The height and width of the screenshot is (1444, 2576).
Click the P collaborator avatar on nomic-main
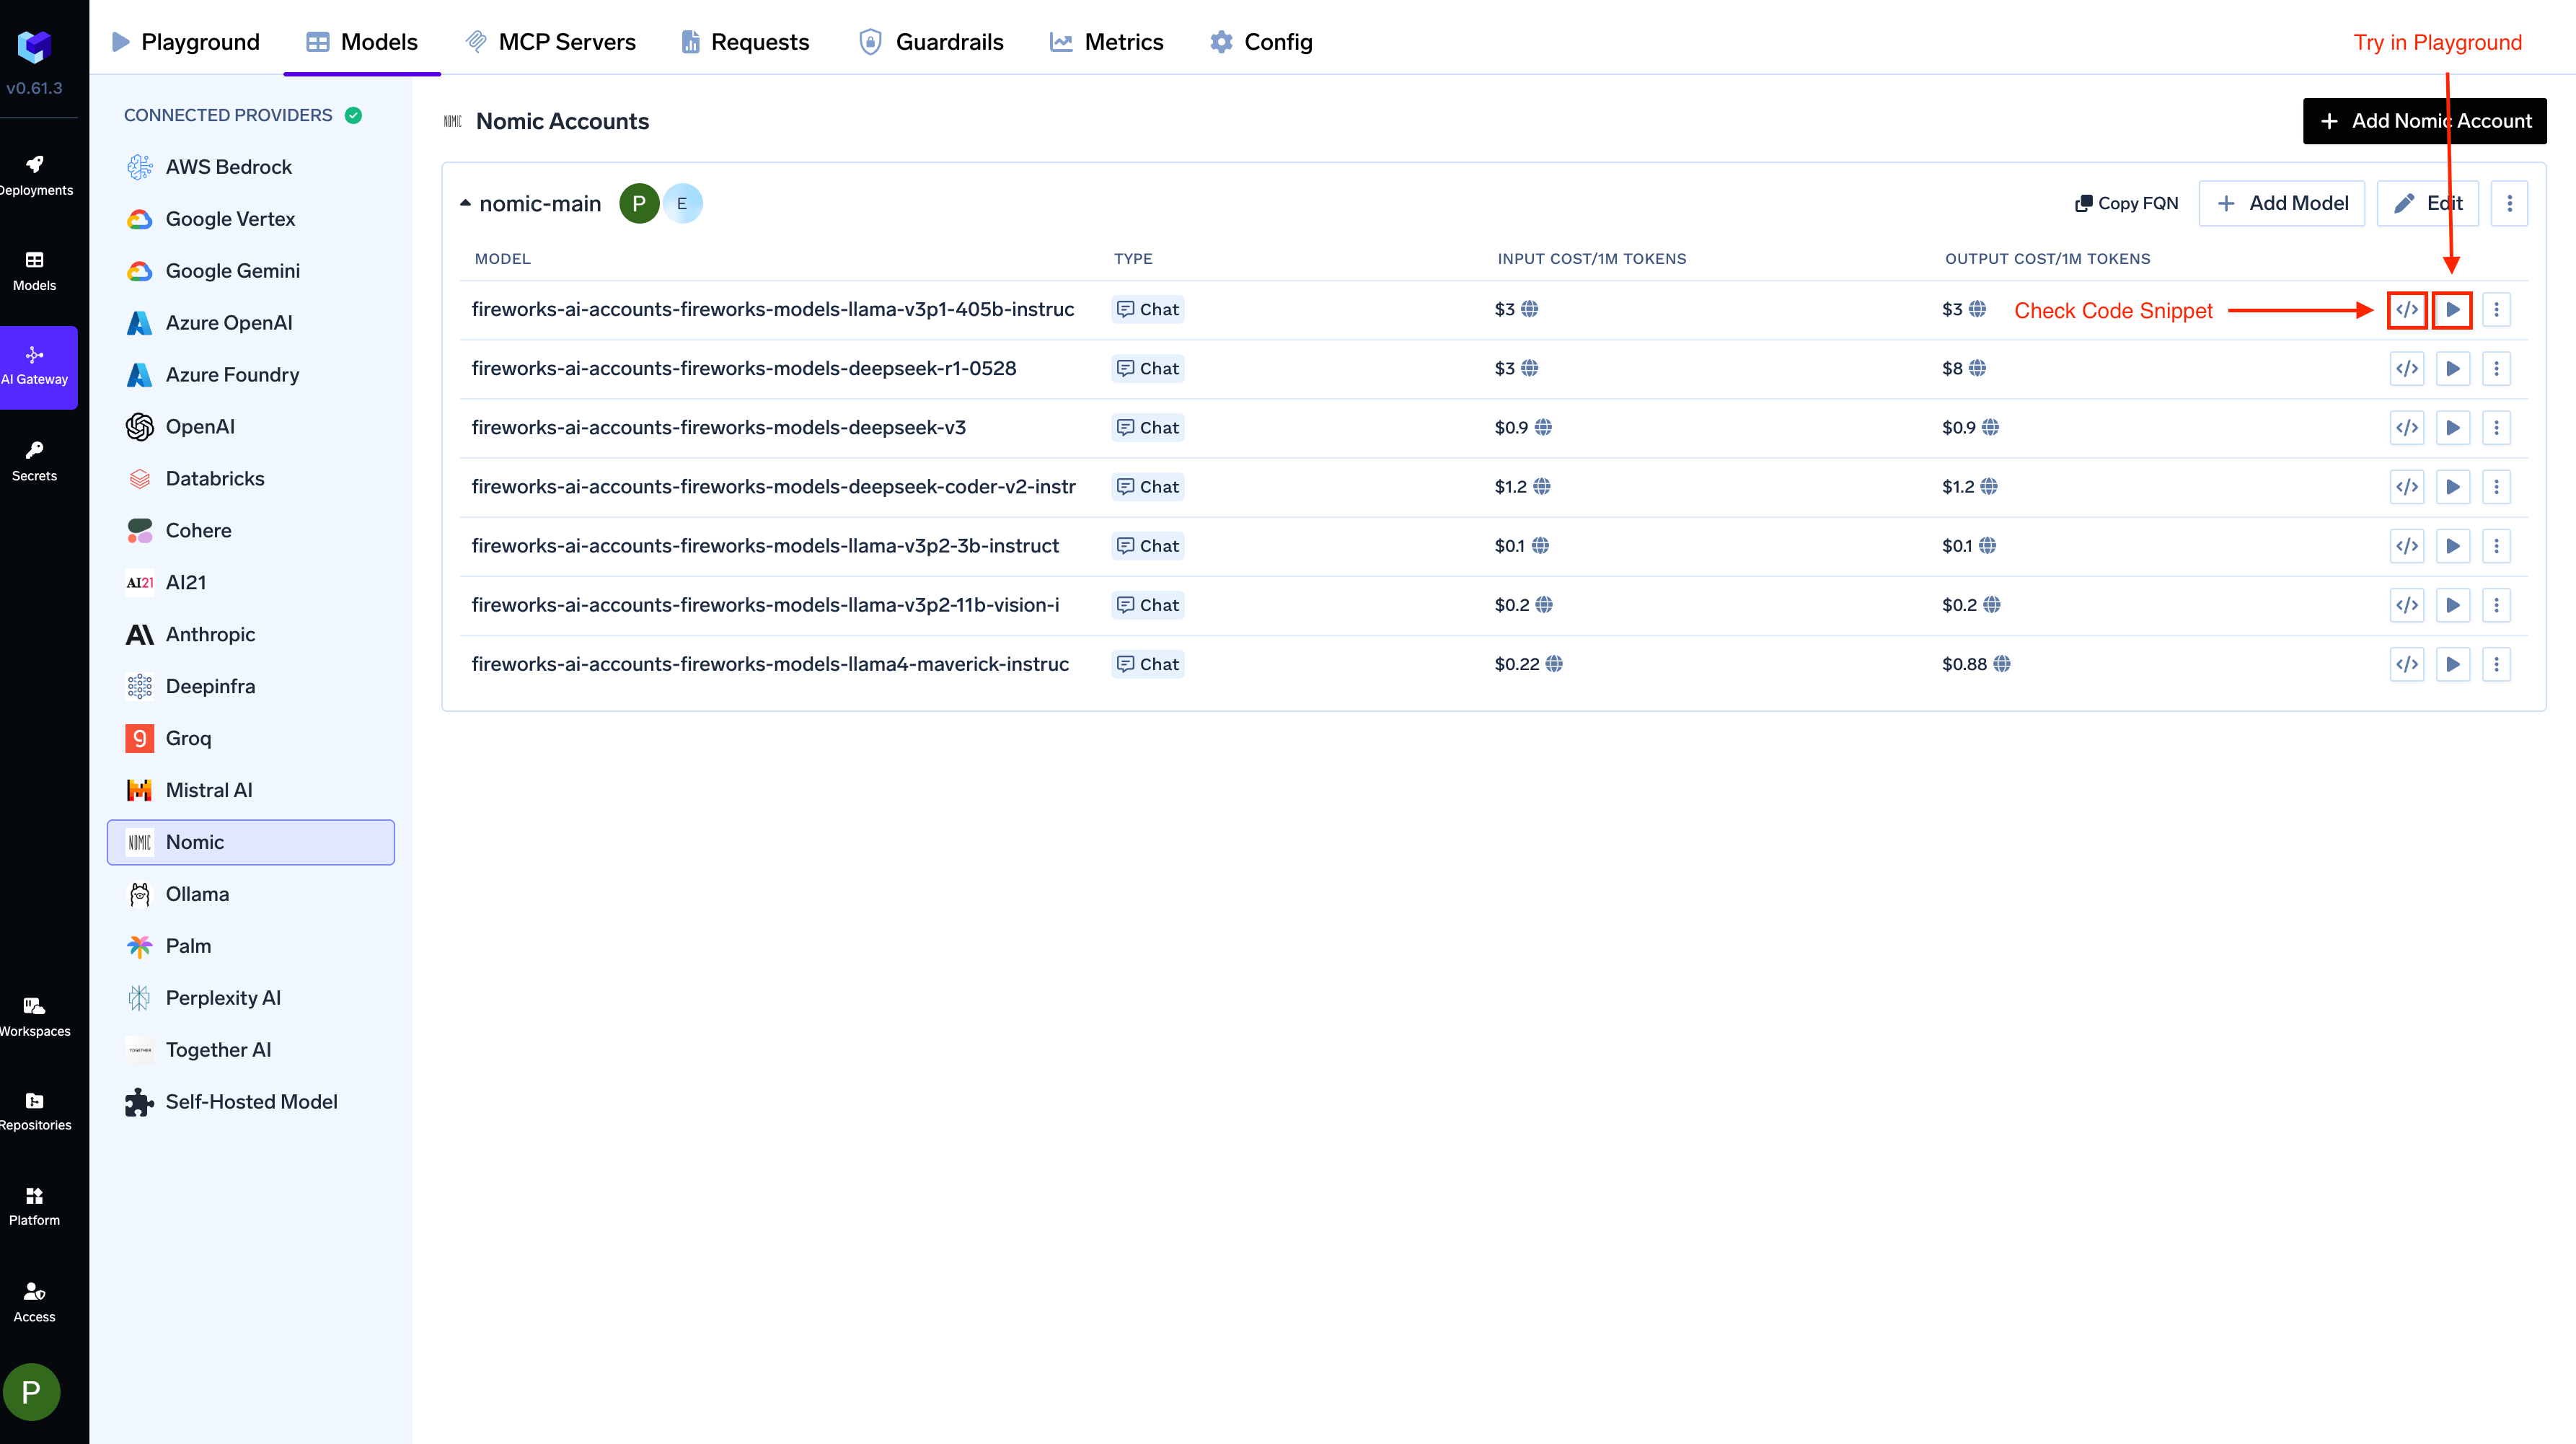(639, 204)
